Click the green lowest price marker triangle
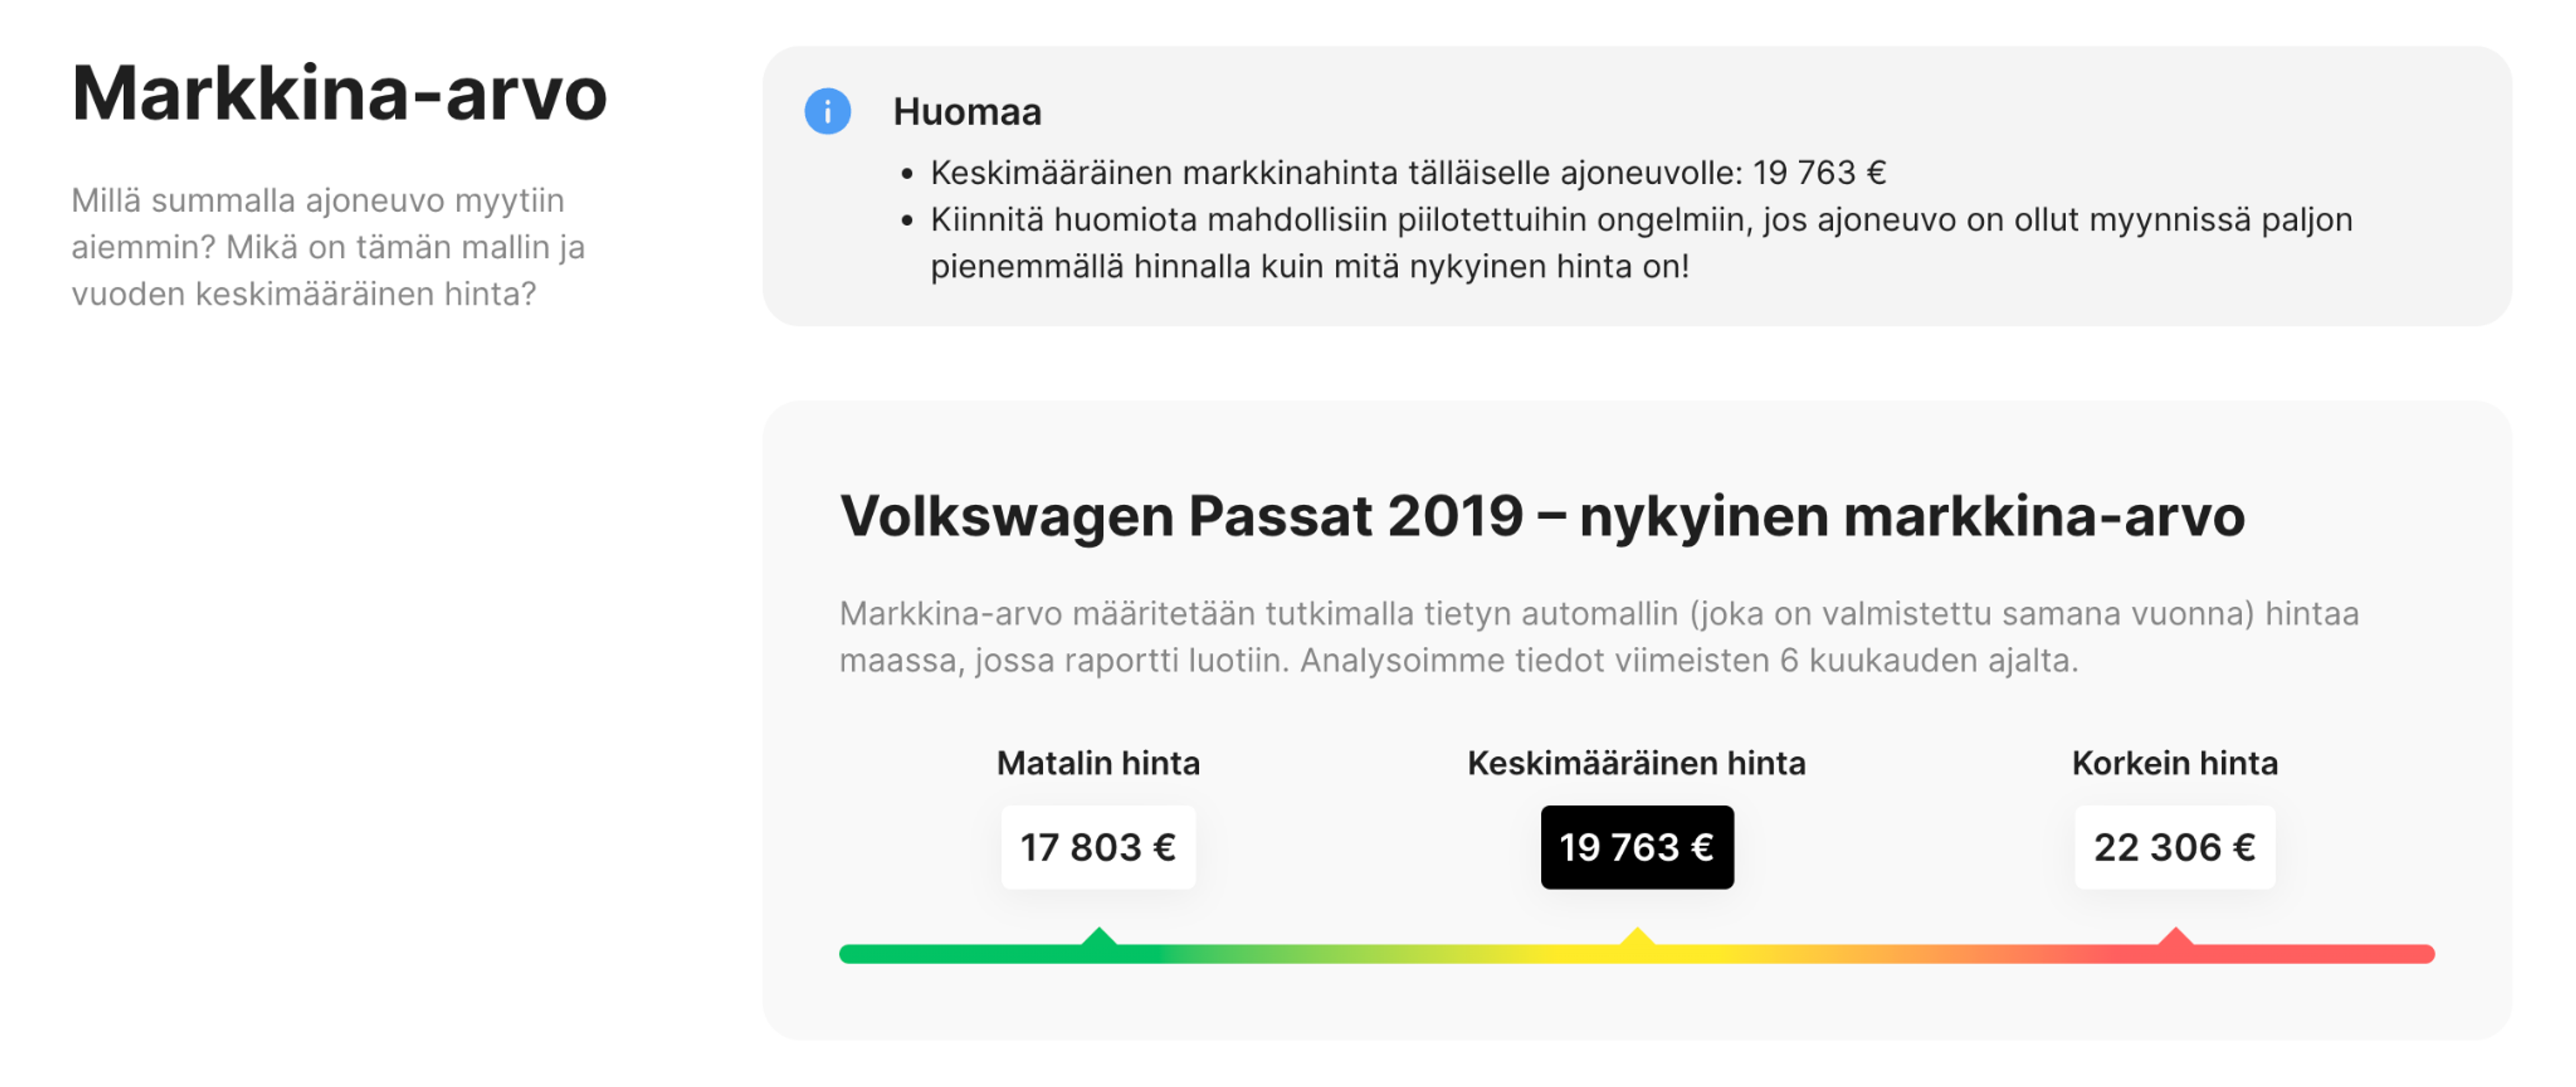 [1098, 936]
